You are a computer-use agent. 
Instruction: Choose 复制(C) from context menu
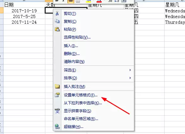tap(70, 21)
